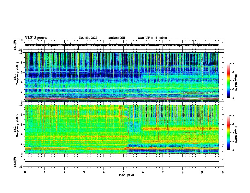This screenshot has height=193, width=250.
Task: Click time axis tick label '6'
Action: (x=143, y=172)
